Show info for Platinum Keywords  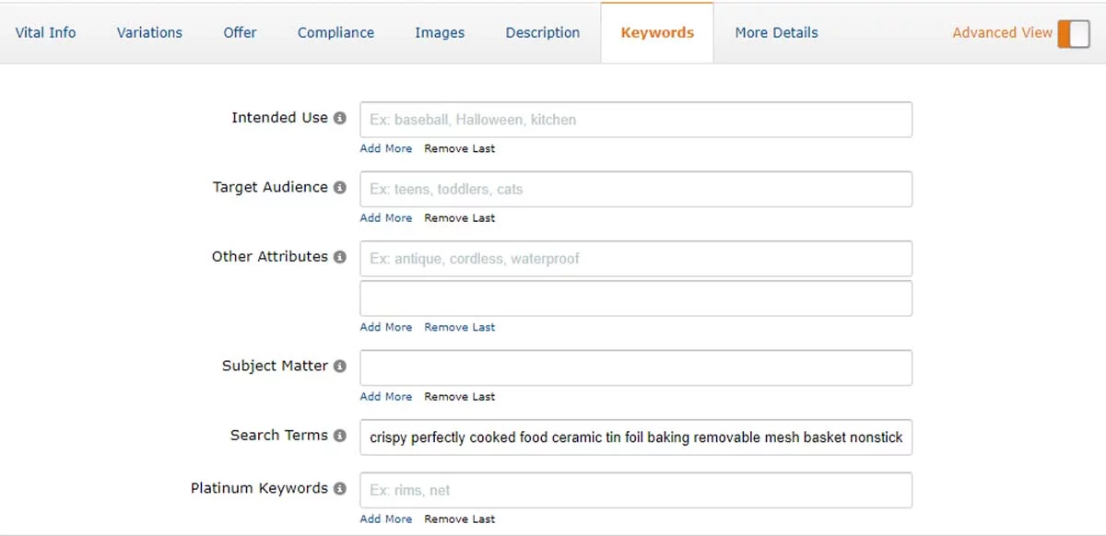coord(340,489)
